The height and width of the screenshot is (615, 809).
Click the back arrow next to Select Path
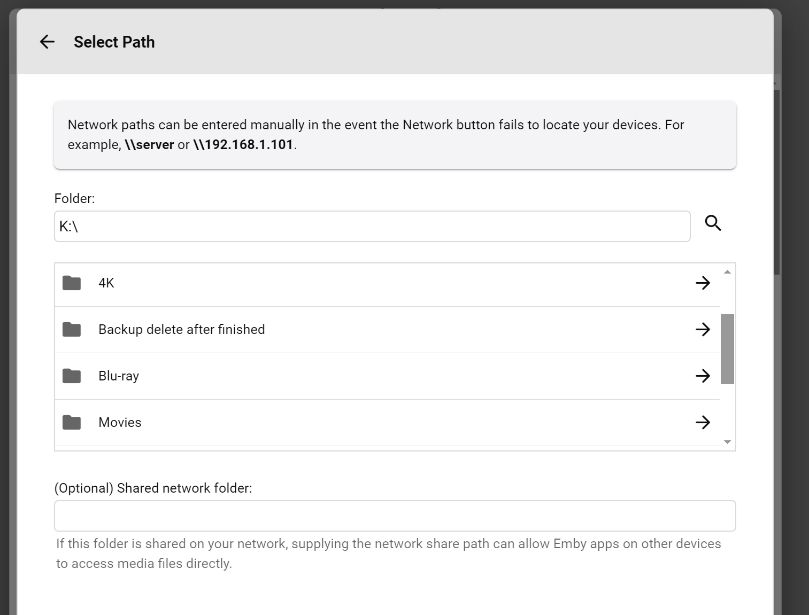click(47, 42)
